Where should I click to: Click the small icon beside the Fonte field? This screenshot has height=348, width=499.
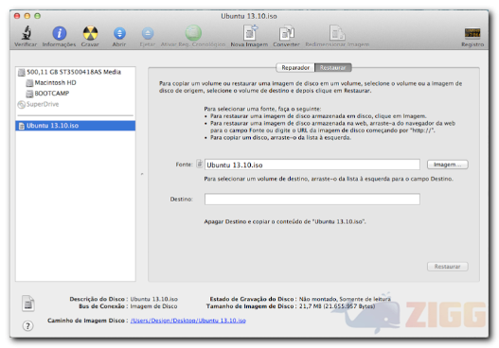point(200,164)
